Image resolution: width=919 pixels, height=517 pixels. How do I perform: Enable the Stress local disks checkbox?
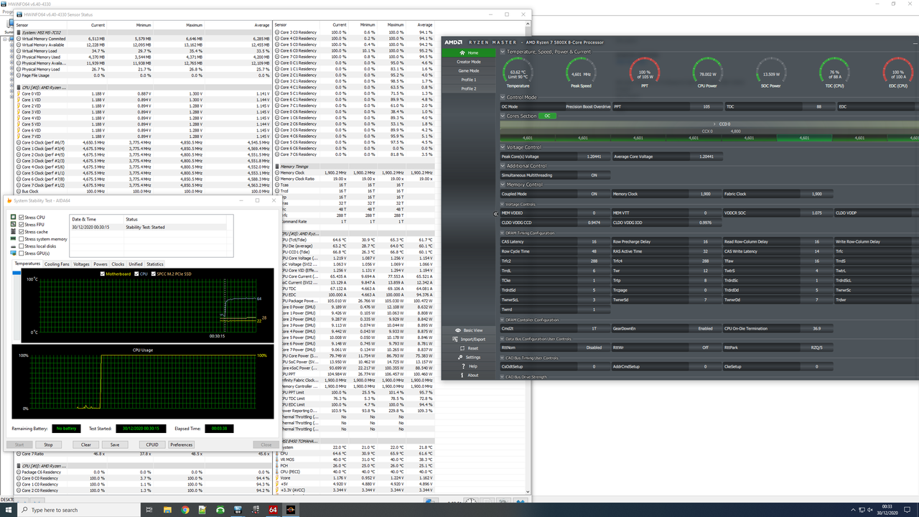coord(22,246)
